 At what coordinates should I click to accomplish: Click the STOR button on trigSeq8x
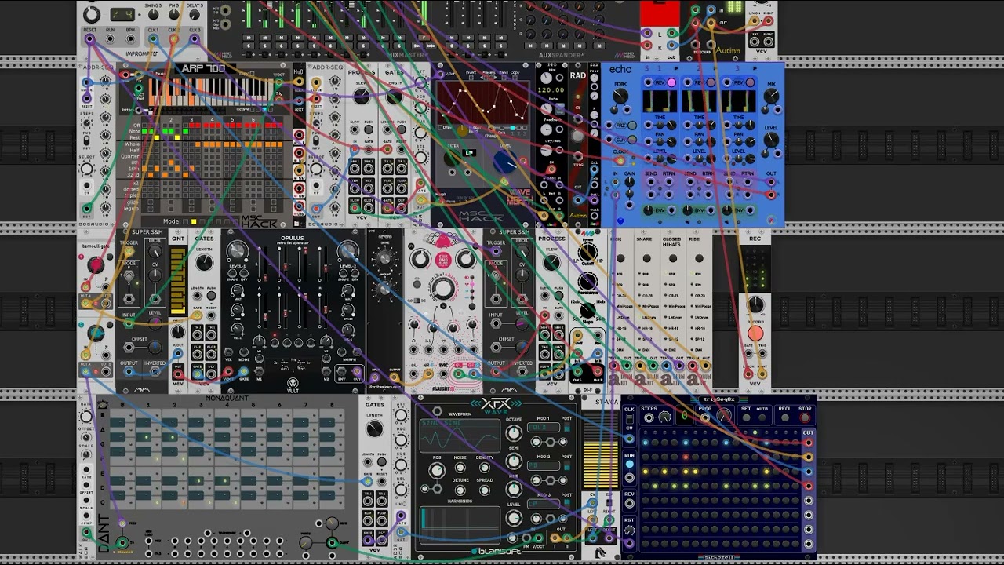[x=805, y=418]
